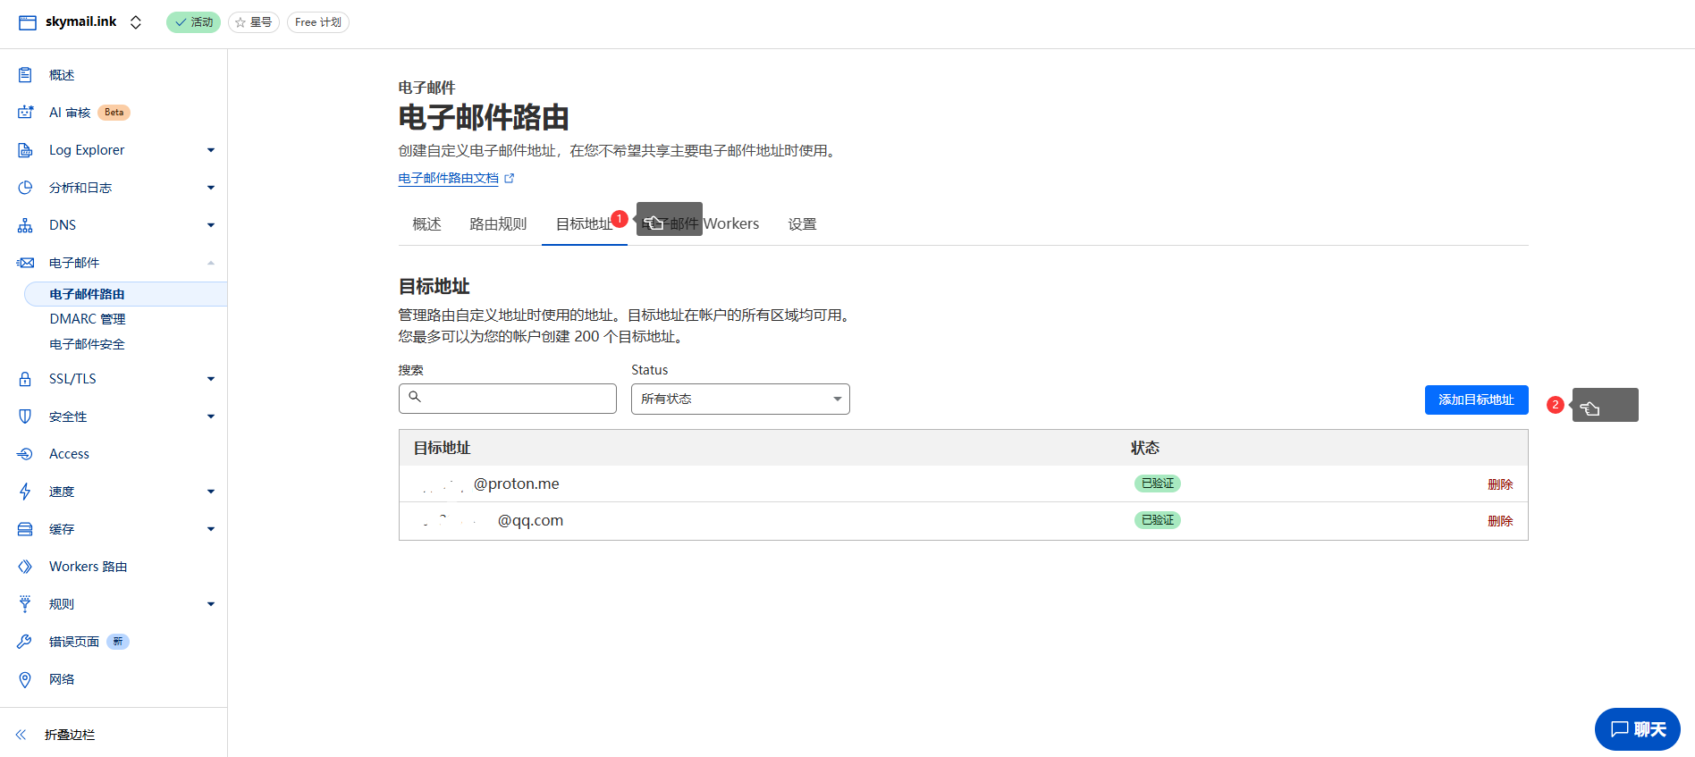
Task: Switch to the 设置 tab
Action: click(x=802, y=224)
